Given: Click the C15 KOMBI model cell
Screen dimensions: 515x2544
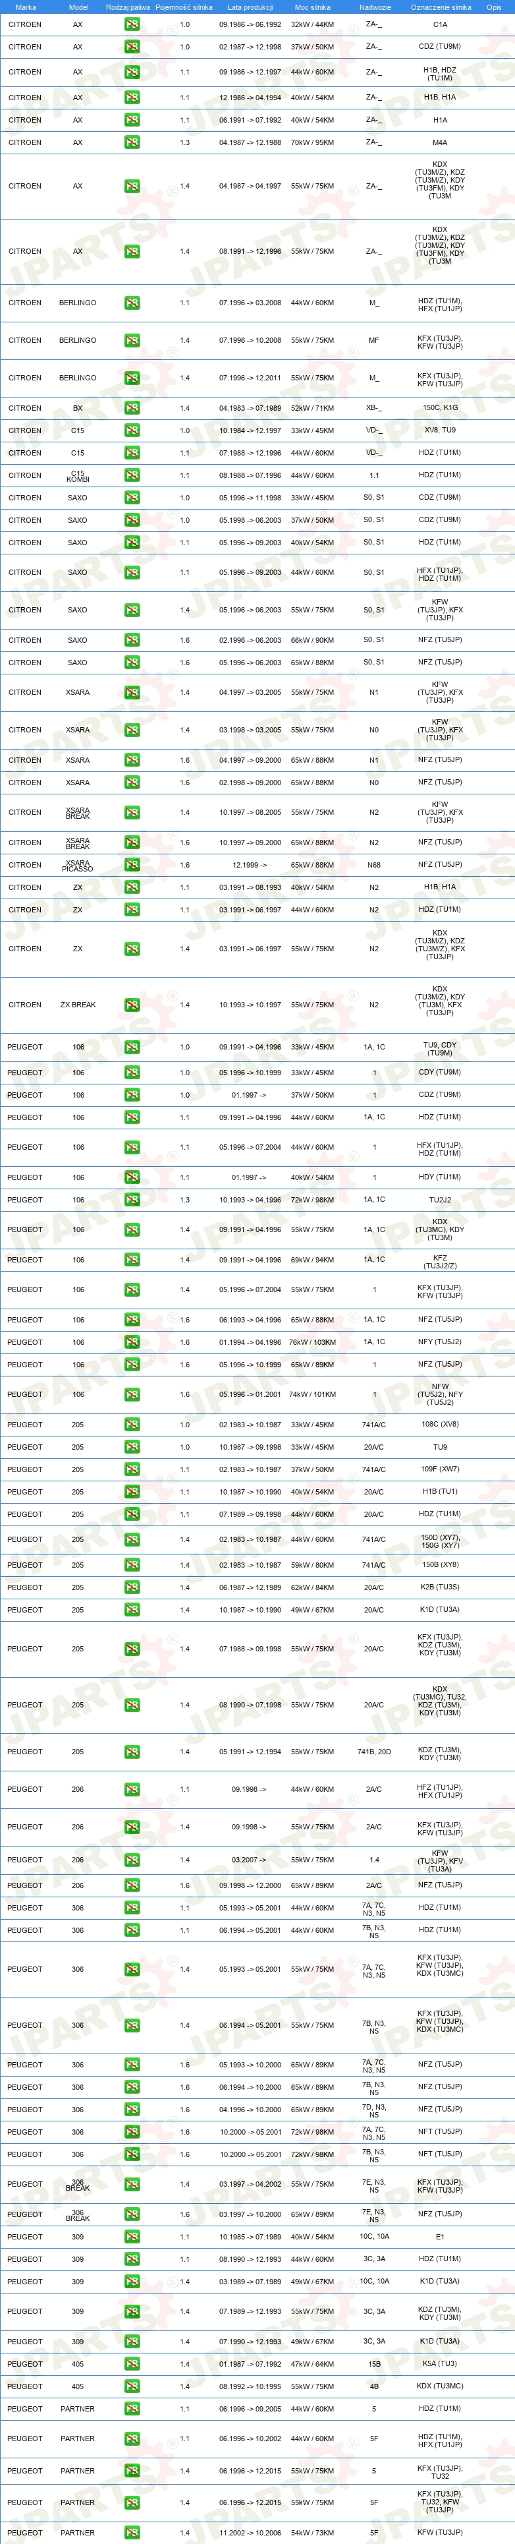Looking at the screenshot, I should (x=78, y=476).
